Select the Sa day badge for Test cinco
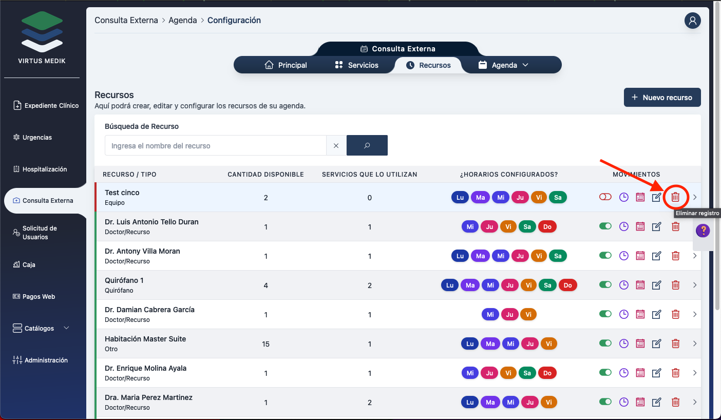Image resolution: width=721 pixels, height=420 pixels. coord(558,197)
